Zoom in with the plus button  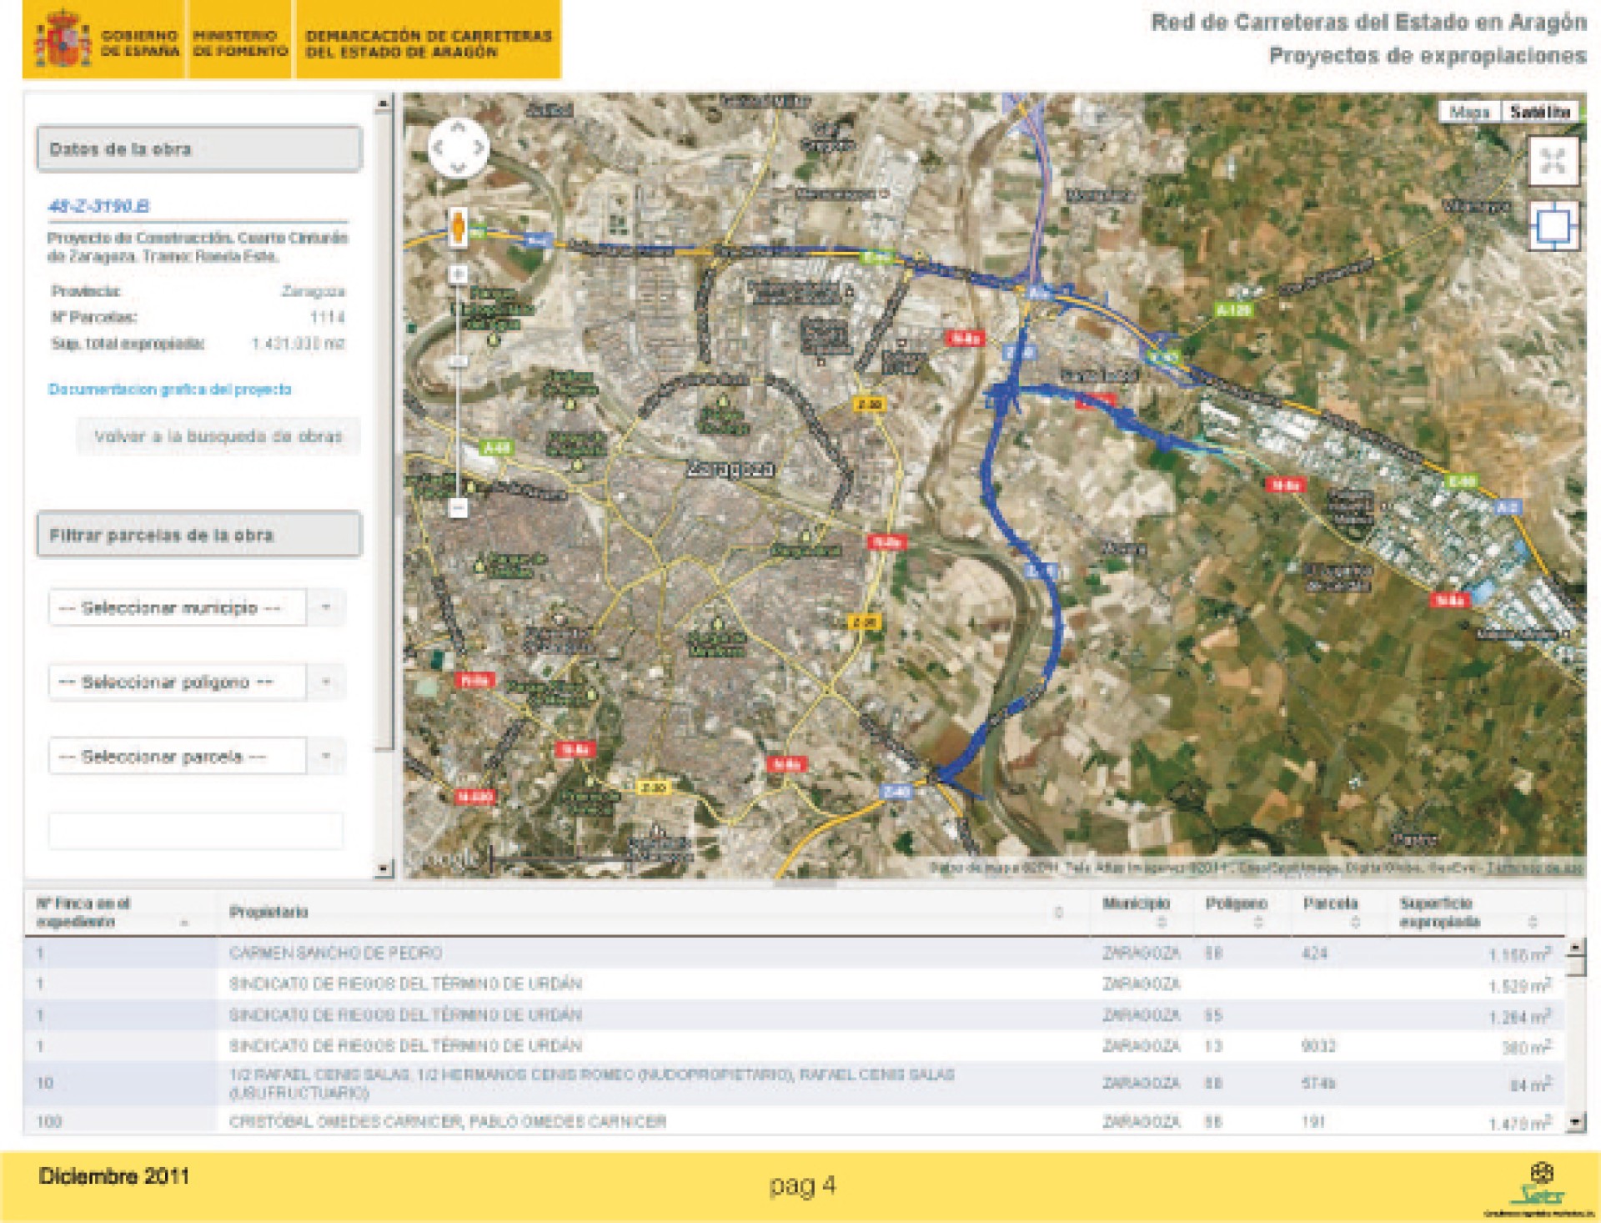coord(458,274)
